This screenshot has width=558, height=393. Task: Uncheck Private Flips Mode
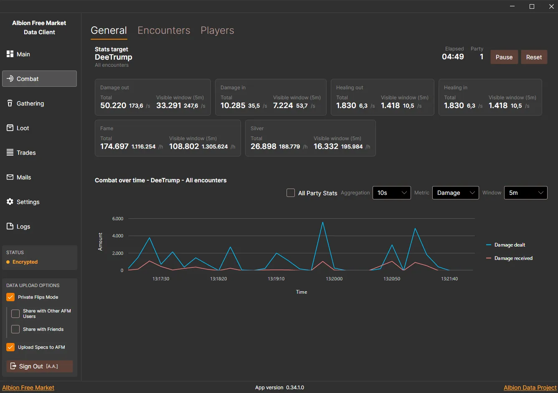point(10,297)
